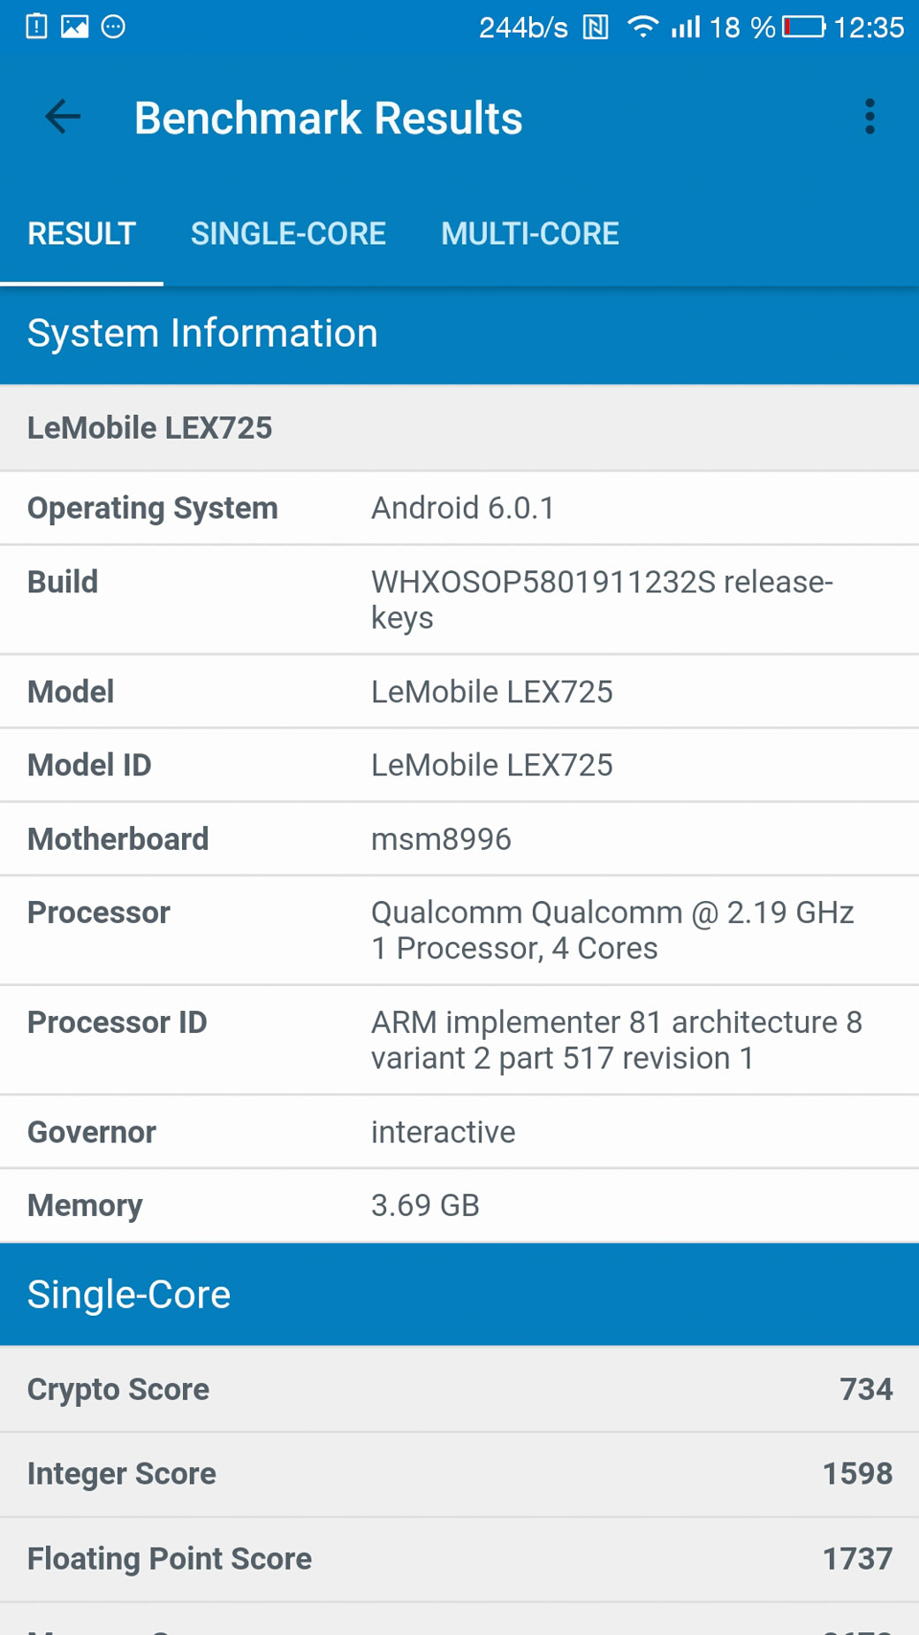Tap the 244b/s network speed indicator
The height and width of the screenshot is (1635, 919).
pyautogui.click(x=523, y=27)
